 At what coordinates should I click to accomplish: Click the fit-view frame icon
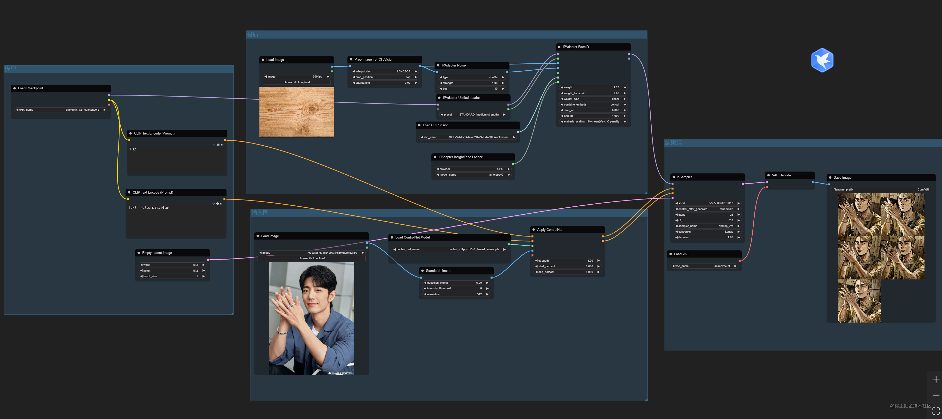(x=936, y=411)
